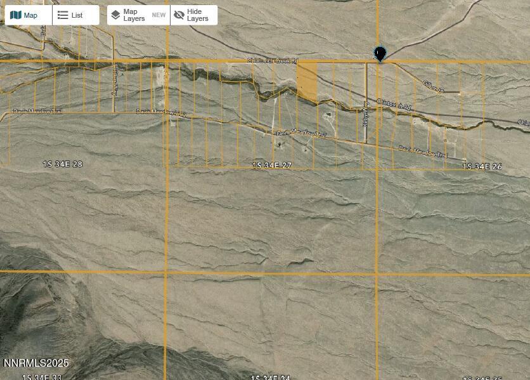The width and height of the screenshot is (530, 380).
Task: Click the Davis Meadow Way label
Action: click(x=161, y=113)
